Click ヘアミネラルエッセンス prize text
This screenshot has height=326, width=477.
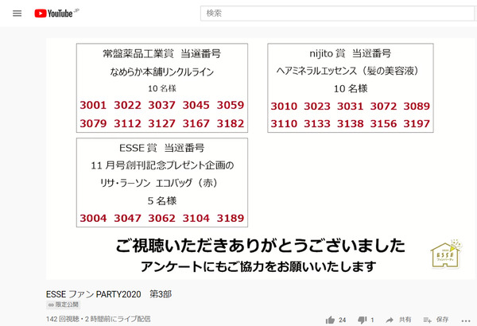click(347, 71)
